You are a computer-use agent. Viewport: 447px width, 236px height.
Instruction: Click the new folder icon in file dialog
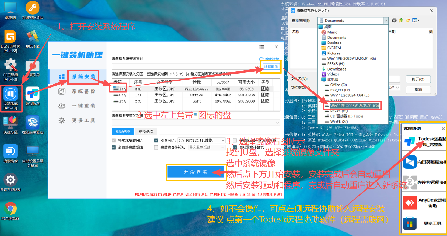tap(408, 21)
